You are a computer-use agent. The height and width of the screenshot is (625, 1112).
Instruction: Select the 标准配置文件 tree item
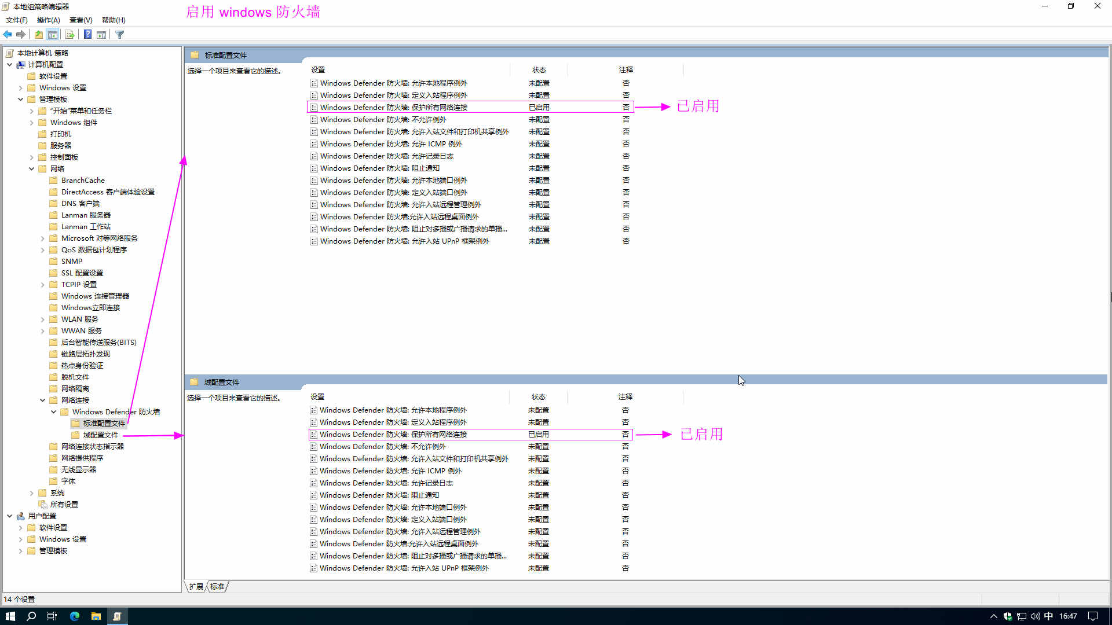[x=104, y=423]
